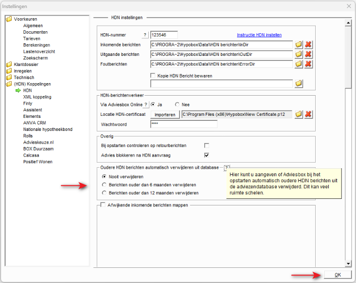Screen dimensions: 356x283
Task: Open Algemeen preferences
Action: coord(33,26)
